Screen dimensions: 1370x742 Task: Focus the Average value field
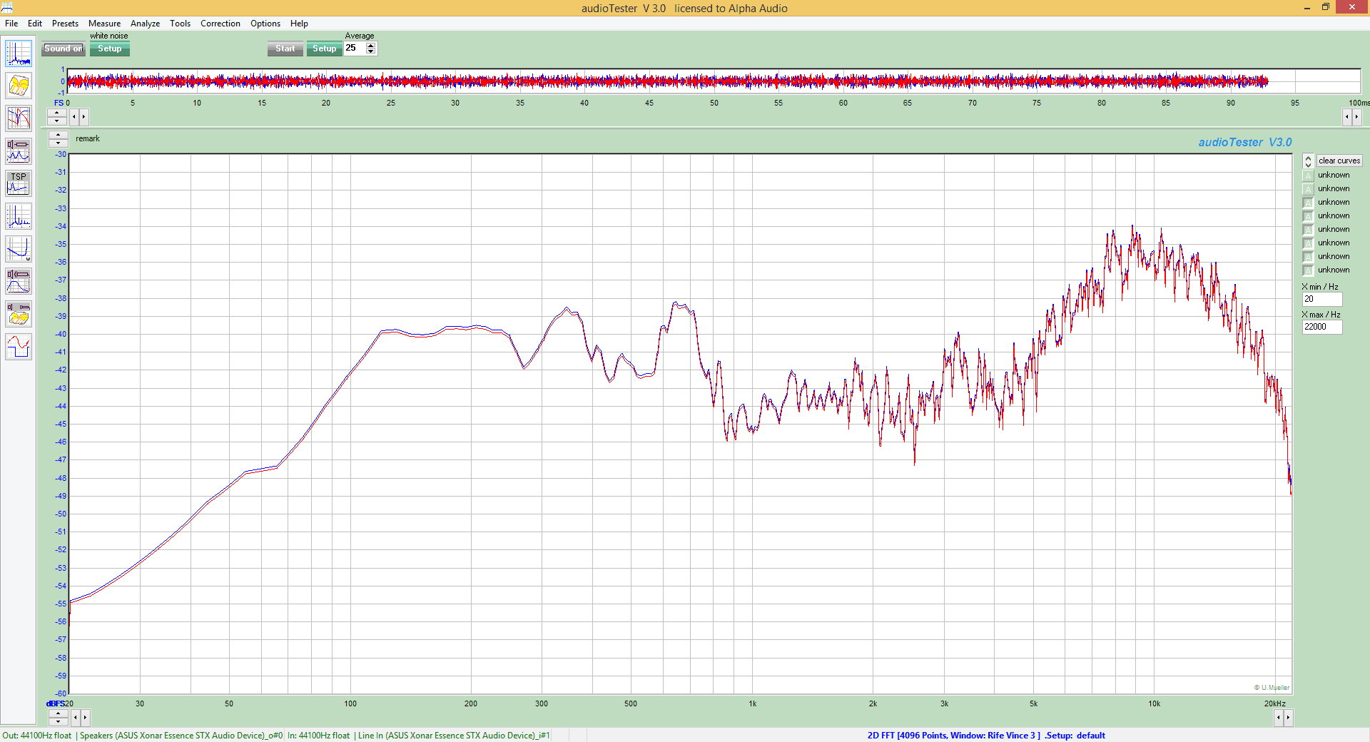click(x=355, y=49)
